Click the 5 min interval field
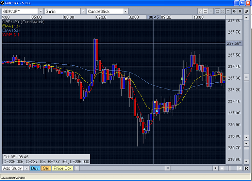This screenshot has height=181, width=252. tap(62, 11)
